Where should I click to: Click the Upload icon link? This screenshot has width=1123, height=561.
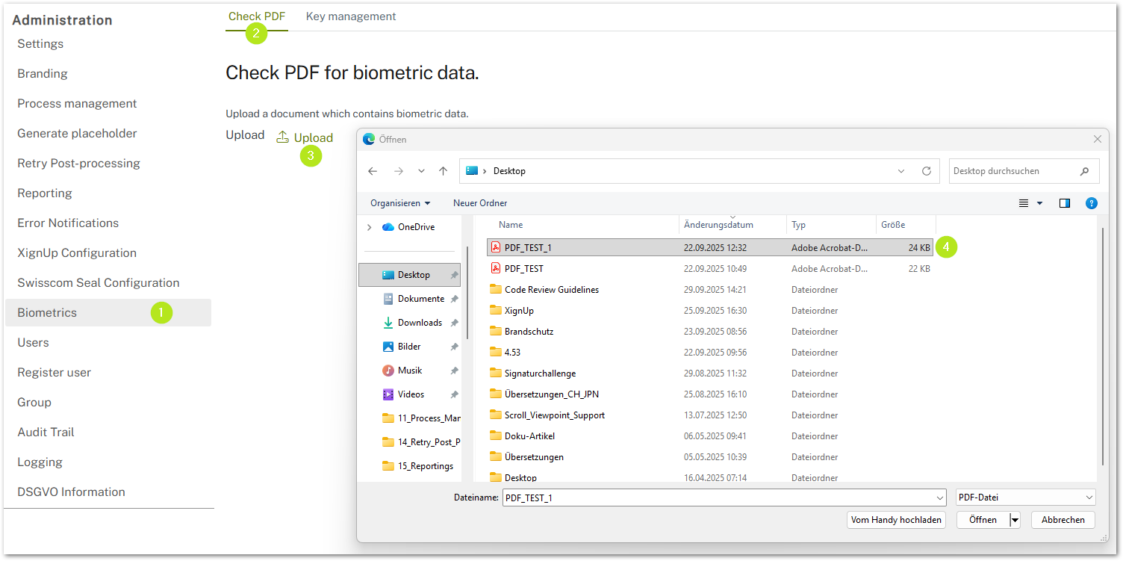point(305,137)
